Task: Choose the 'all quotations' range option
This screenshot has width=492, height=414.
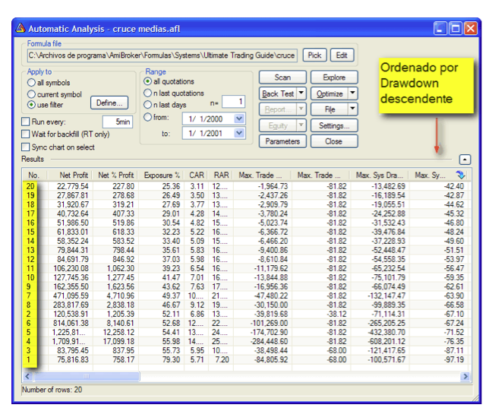Action: (x=147, y=81)
